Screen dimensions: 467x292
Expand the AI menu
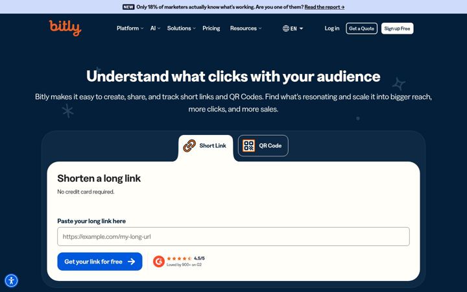[156, 29]
